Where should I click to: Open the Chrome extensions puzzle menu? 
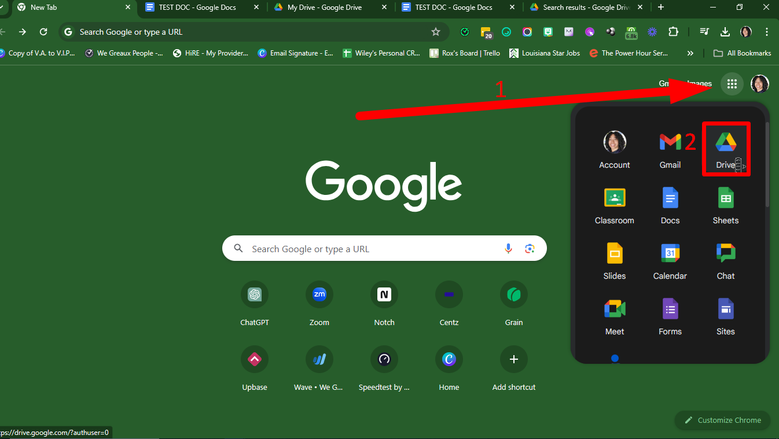click(x=673, y=32)
